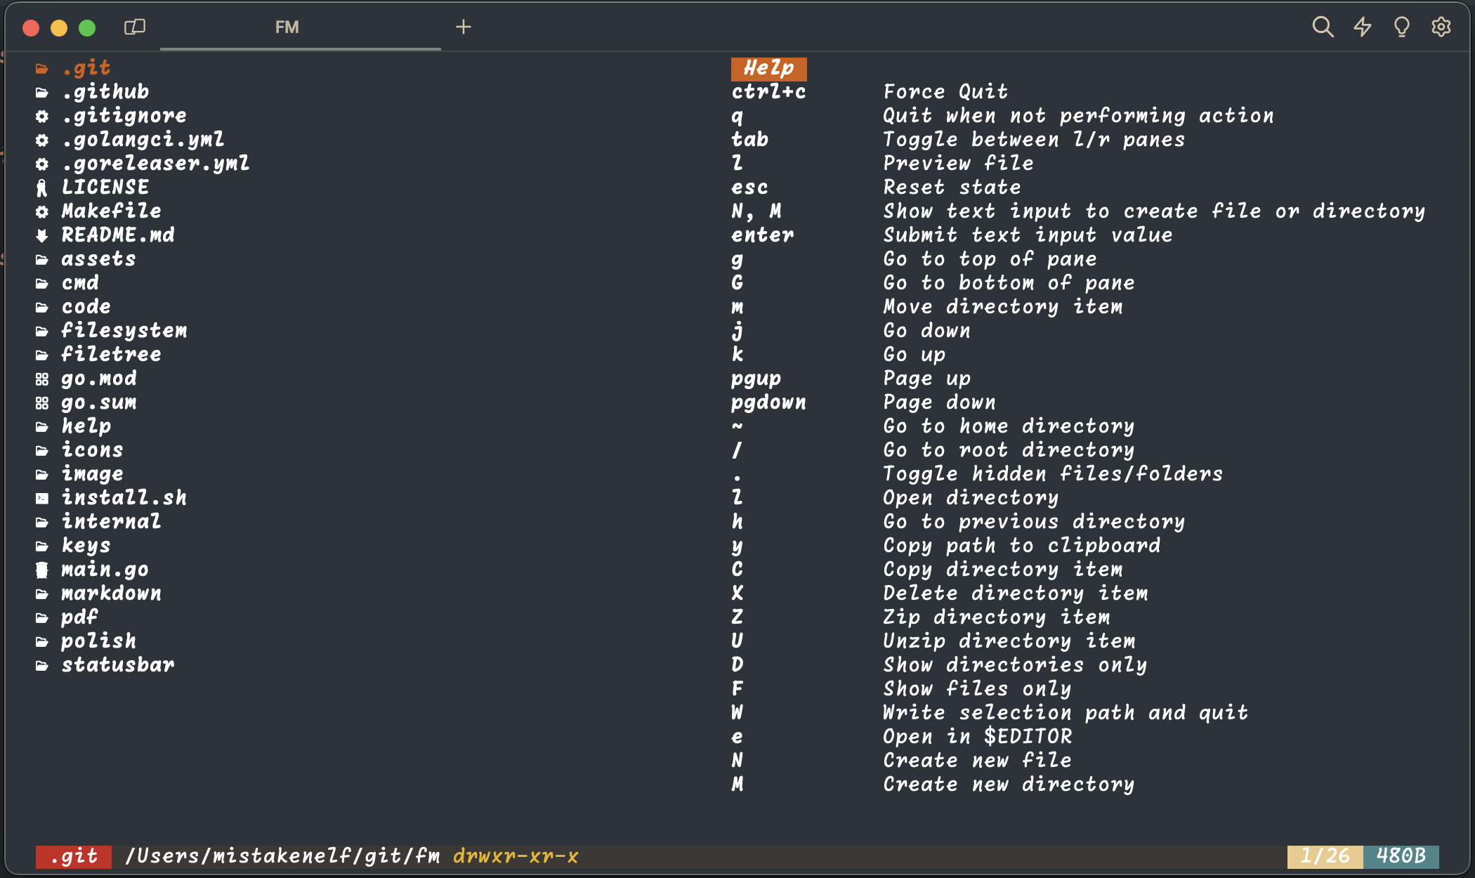Click the 480B size indicator
The width and height of the screenshot is (1475, 878).
[1401, 856]
